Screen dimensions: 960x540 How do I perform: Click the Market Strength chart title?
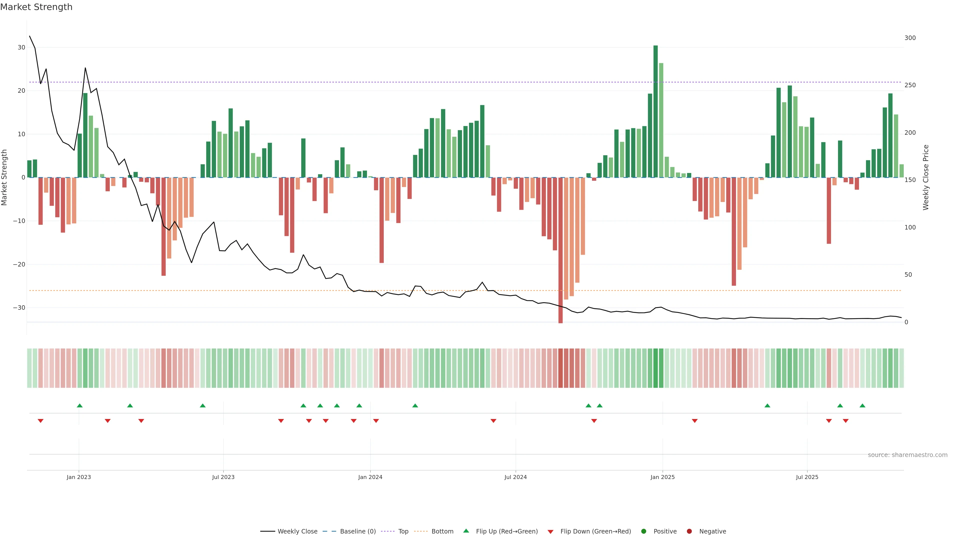point(36,7)
